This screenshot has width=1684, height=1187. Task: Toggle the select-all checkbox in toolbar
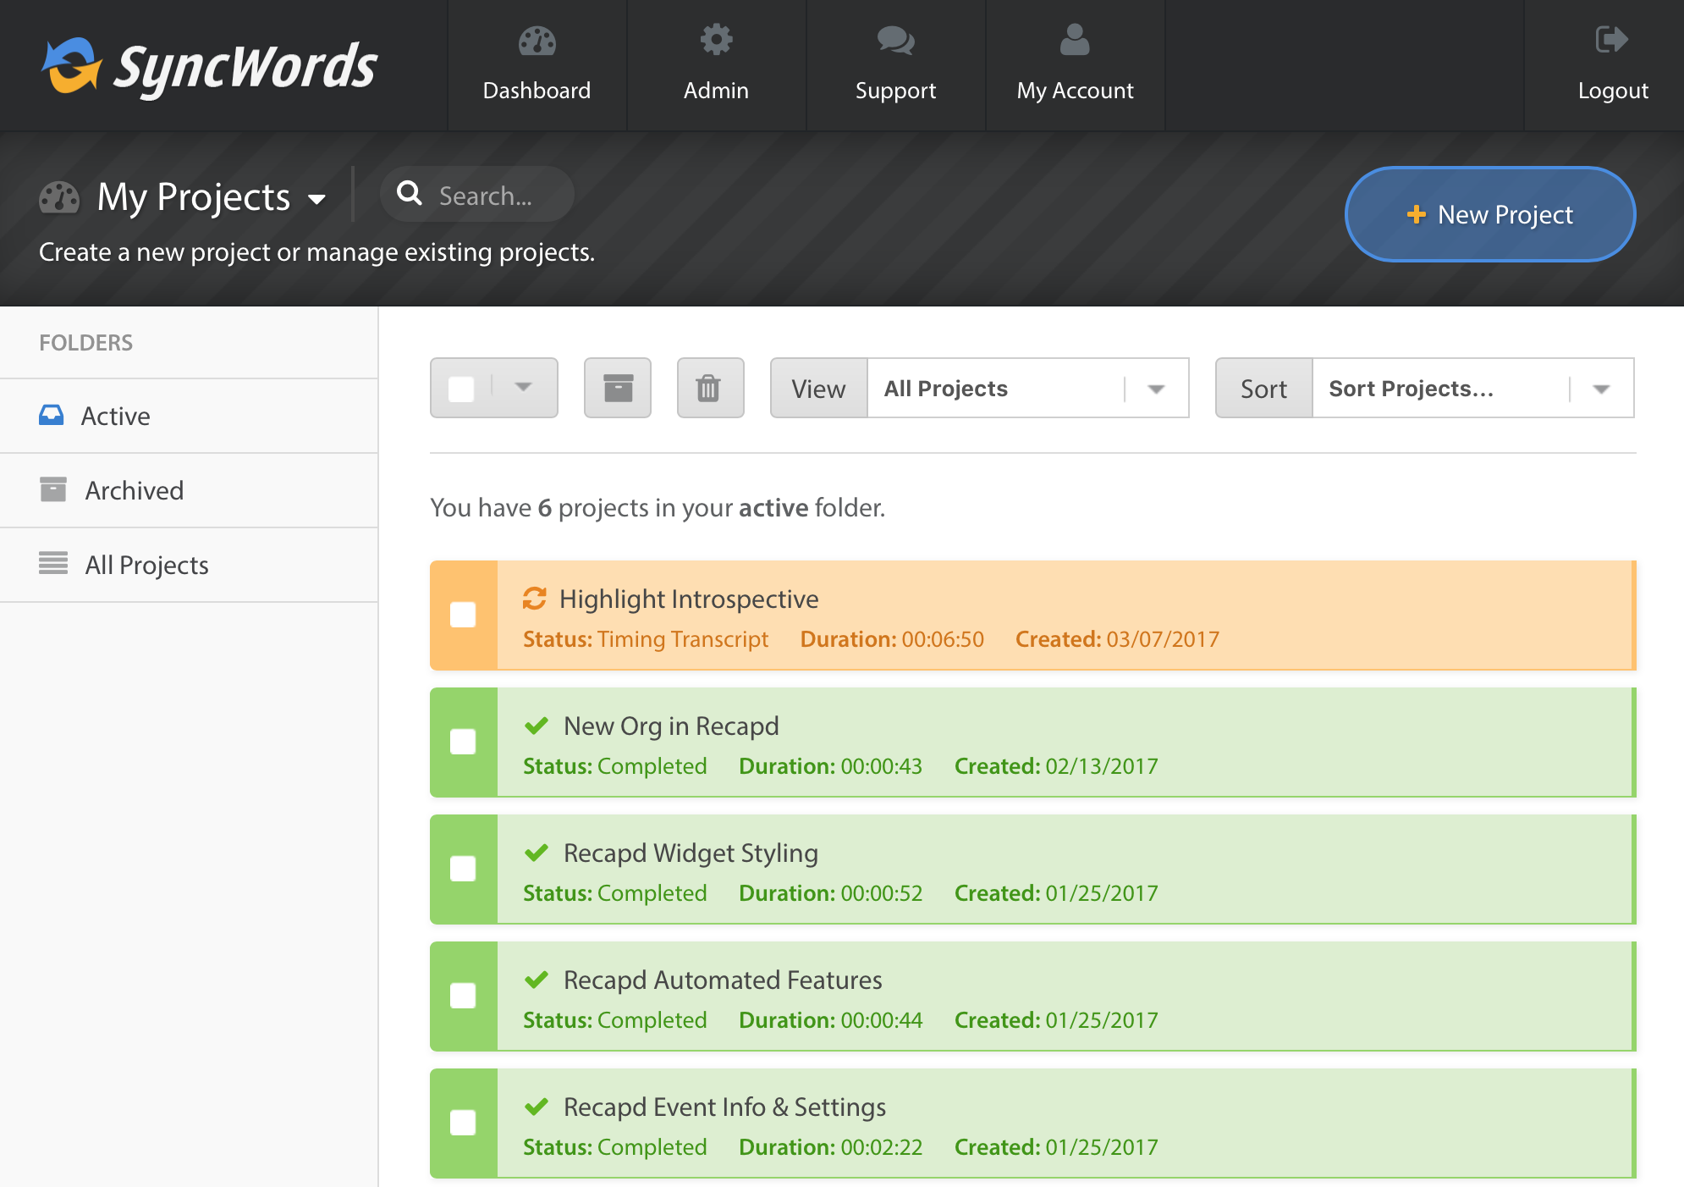461,389
